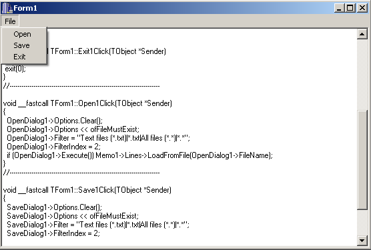Place cursor on OpenDialog1->FilterIndex = 2 line

tap(53, 147)
